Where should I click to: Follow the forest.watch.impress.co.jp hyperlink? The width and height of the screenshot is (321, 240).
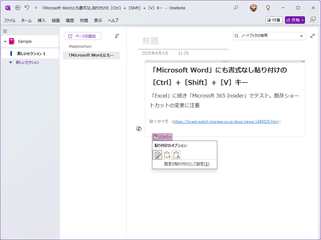225,121
